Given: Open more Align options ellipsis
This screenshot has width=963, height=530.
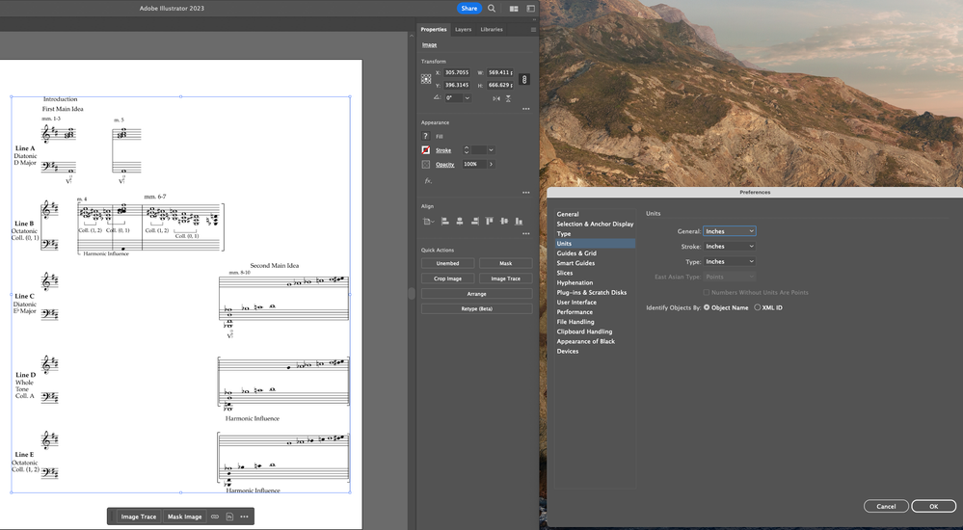Looking at the screenshot, I should click(526, 233).
